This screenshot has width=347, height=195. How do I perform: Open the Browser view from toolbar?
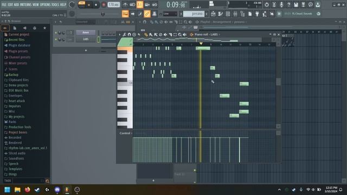point(242,14)
